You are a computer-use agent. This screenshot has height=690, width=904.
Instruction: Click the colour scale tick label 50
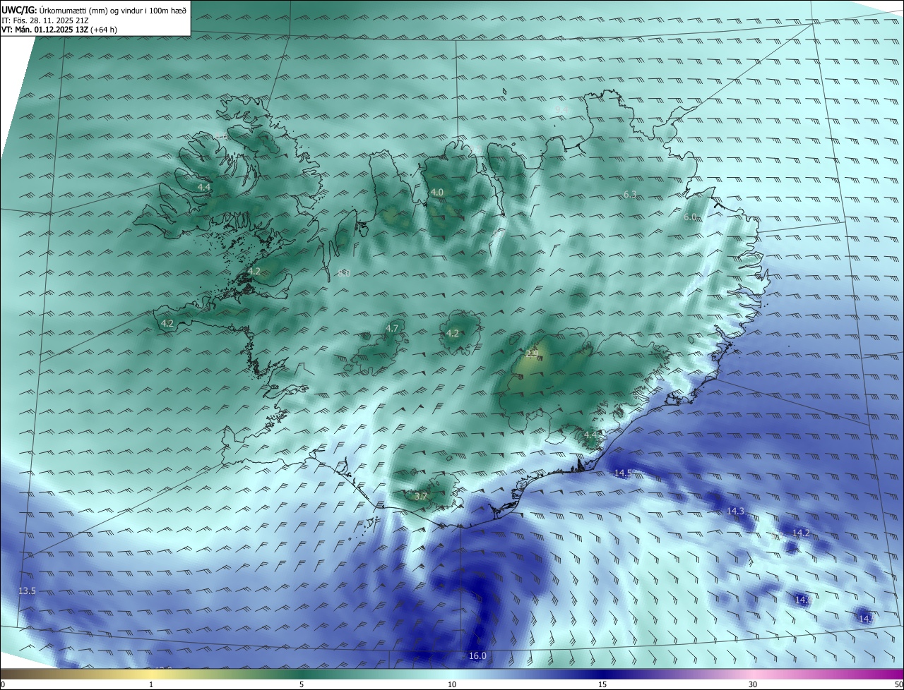tap(898, 684)
